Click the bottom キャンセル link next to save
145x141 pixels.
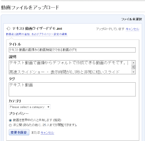[x=47, y=133]
